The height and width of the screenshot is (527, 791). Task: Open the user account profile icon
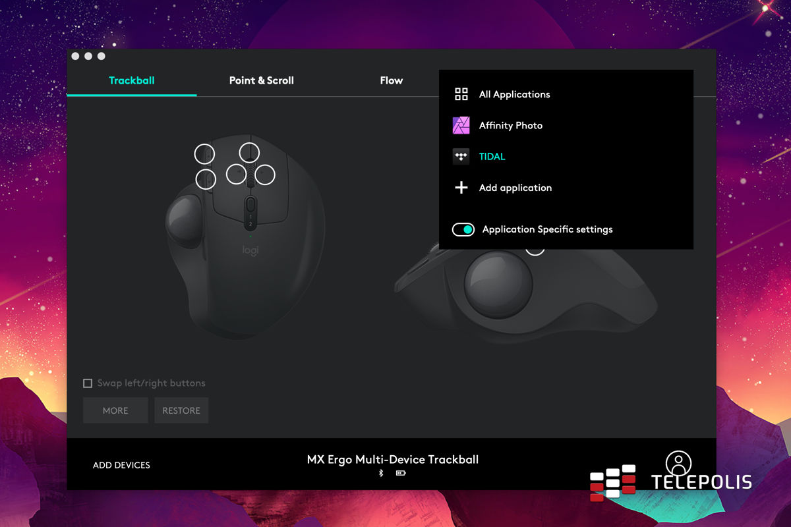coord(678,463)
